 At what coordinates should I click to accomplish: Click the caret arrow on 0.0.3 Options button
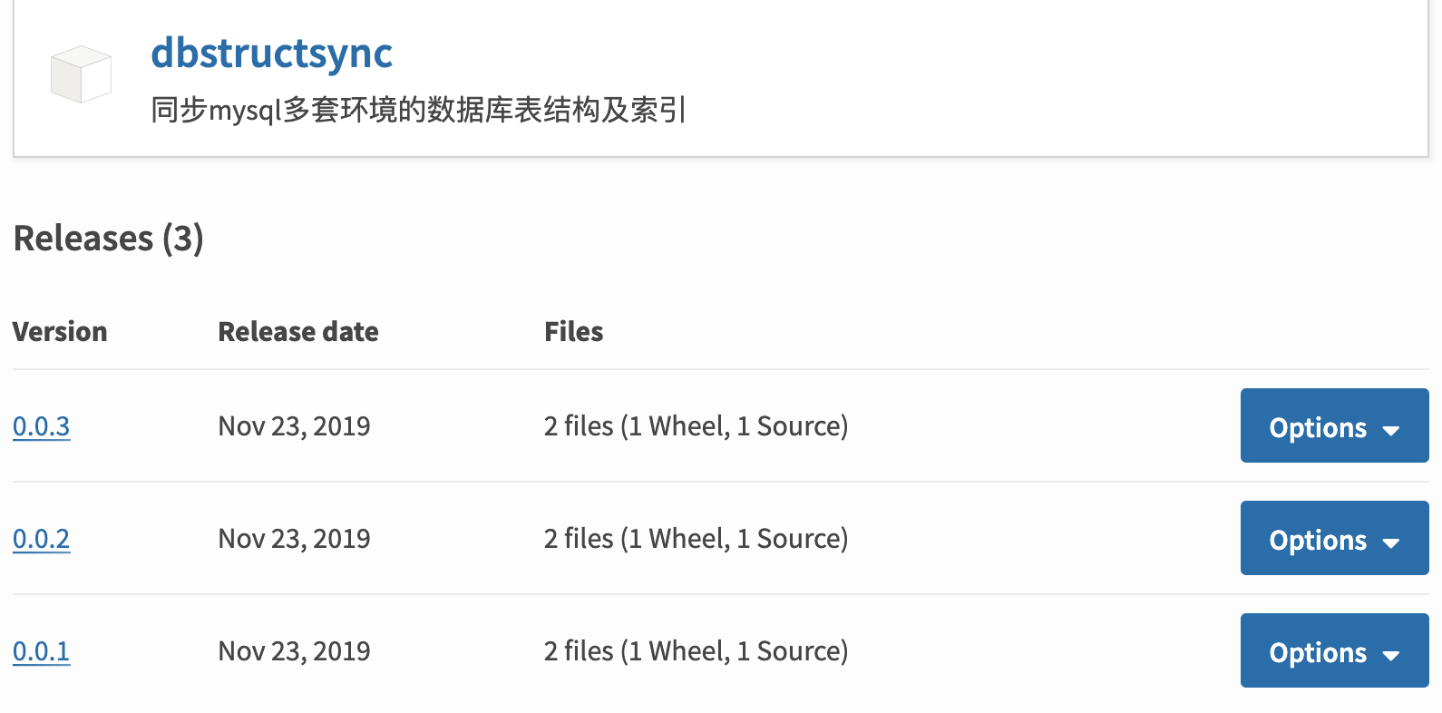tap(1390, 430)
